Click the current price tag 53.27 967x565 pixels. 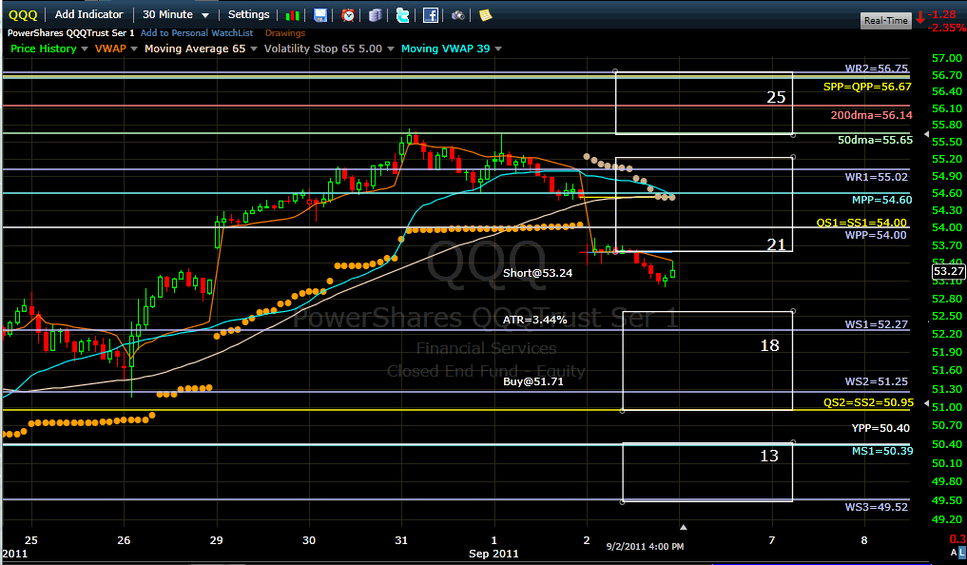[x=949, y=271]
